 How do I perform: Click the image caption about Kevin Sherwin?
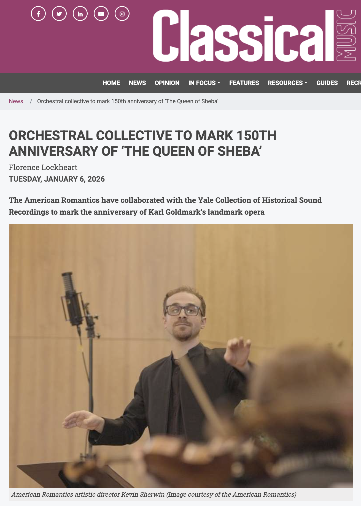click(154, 494)
